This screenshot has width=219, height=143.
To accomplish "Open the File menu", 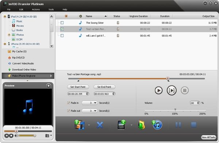I will [9, 9].
